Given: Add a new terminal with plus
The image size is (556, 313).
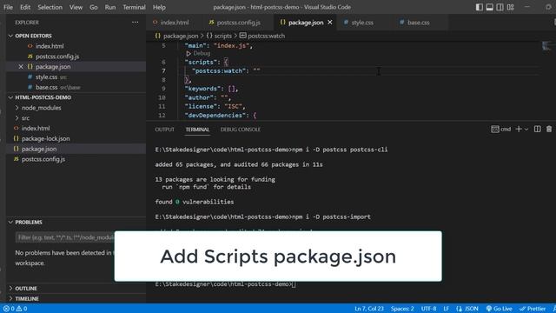Looking at the screenshot, I should [519, 130].
